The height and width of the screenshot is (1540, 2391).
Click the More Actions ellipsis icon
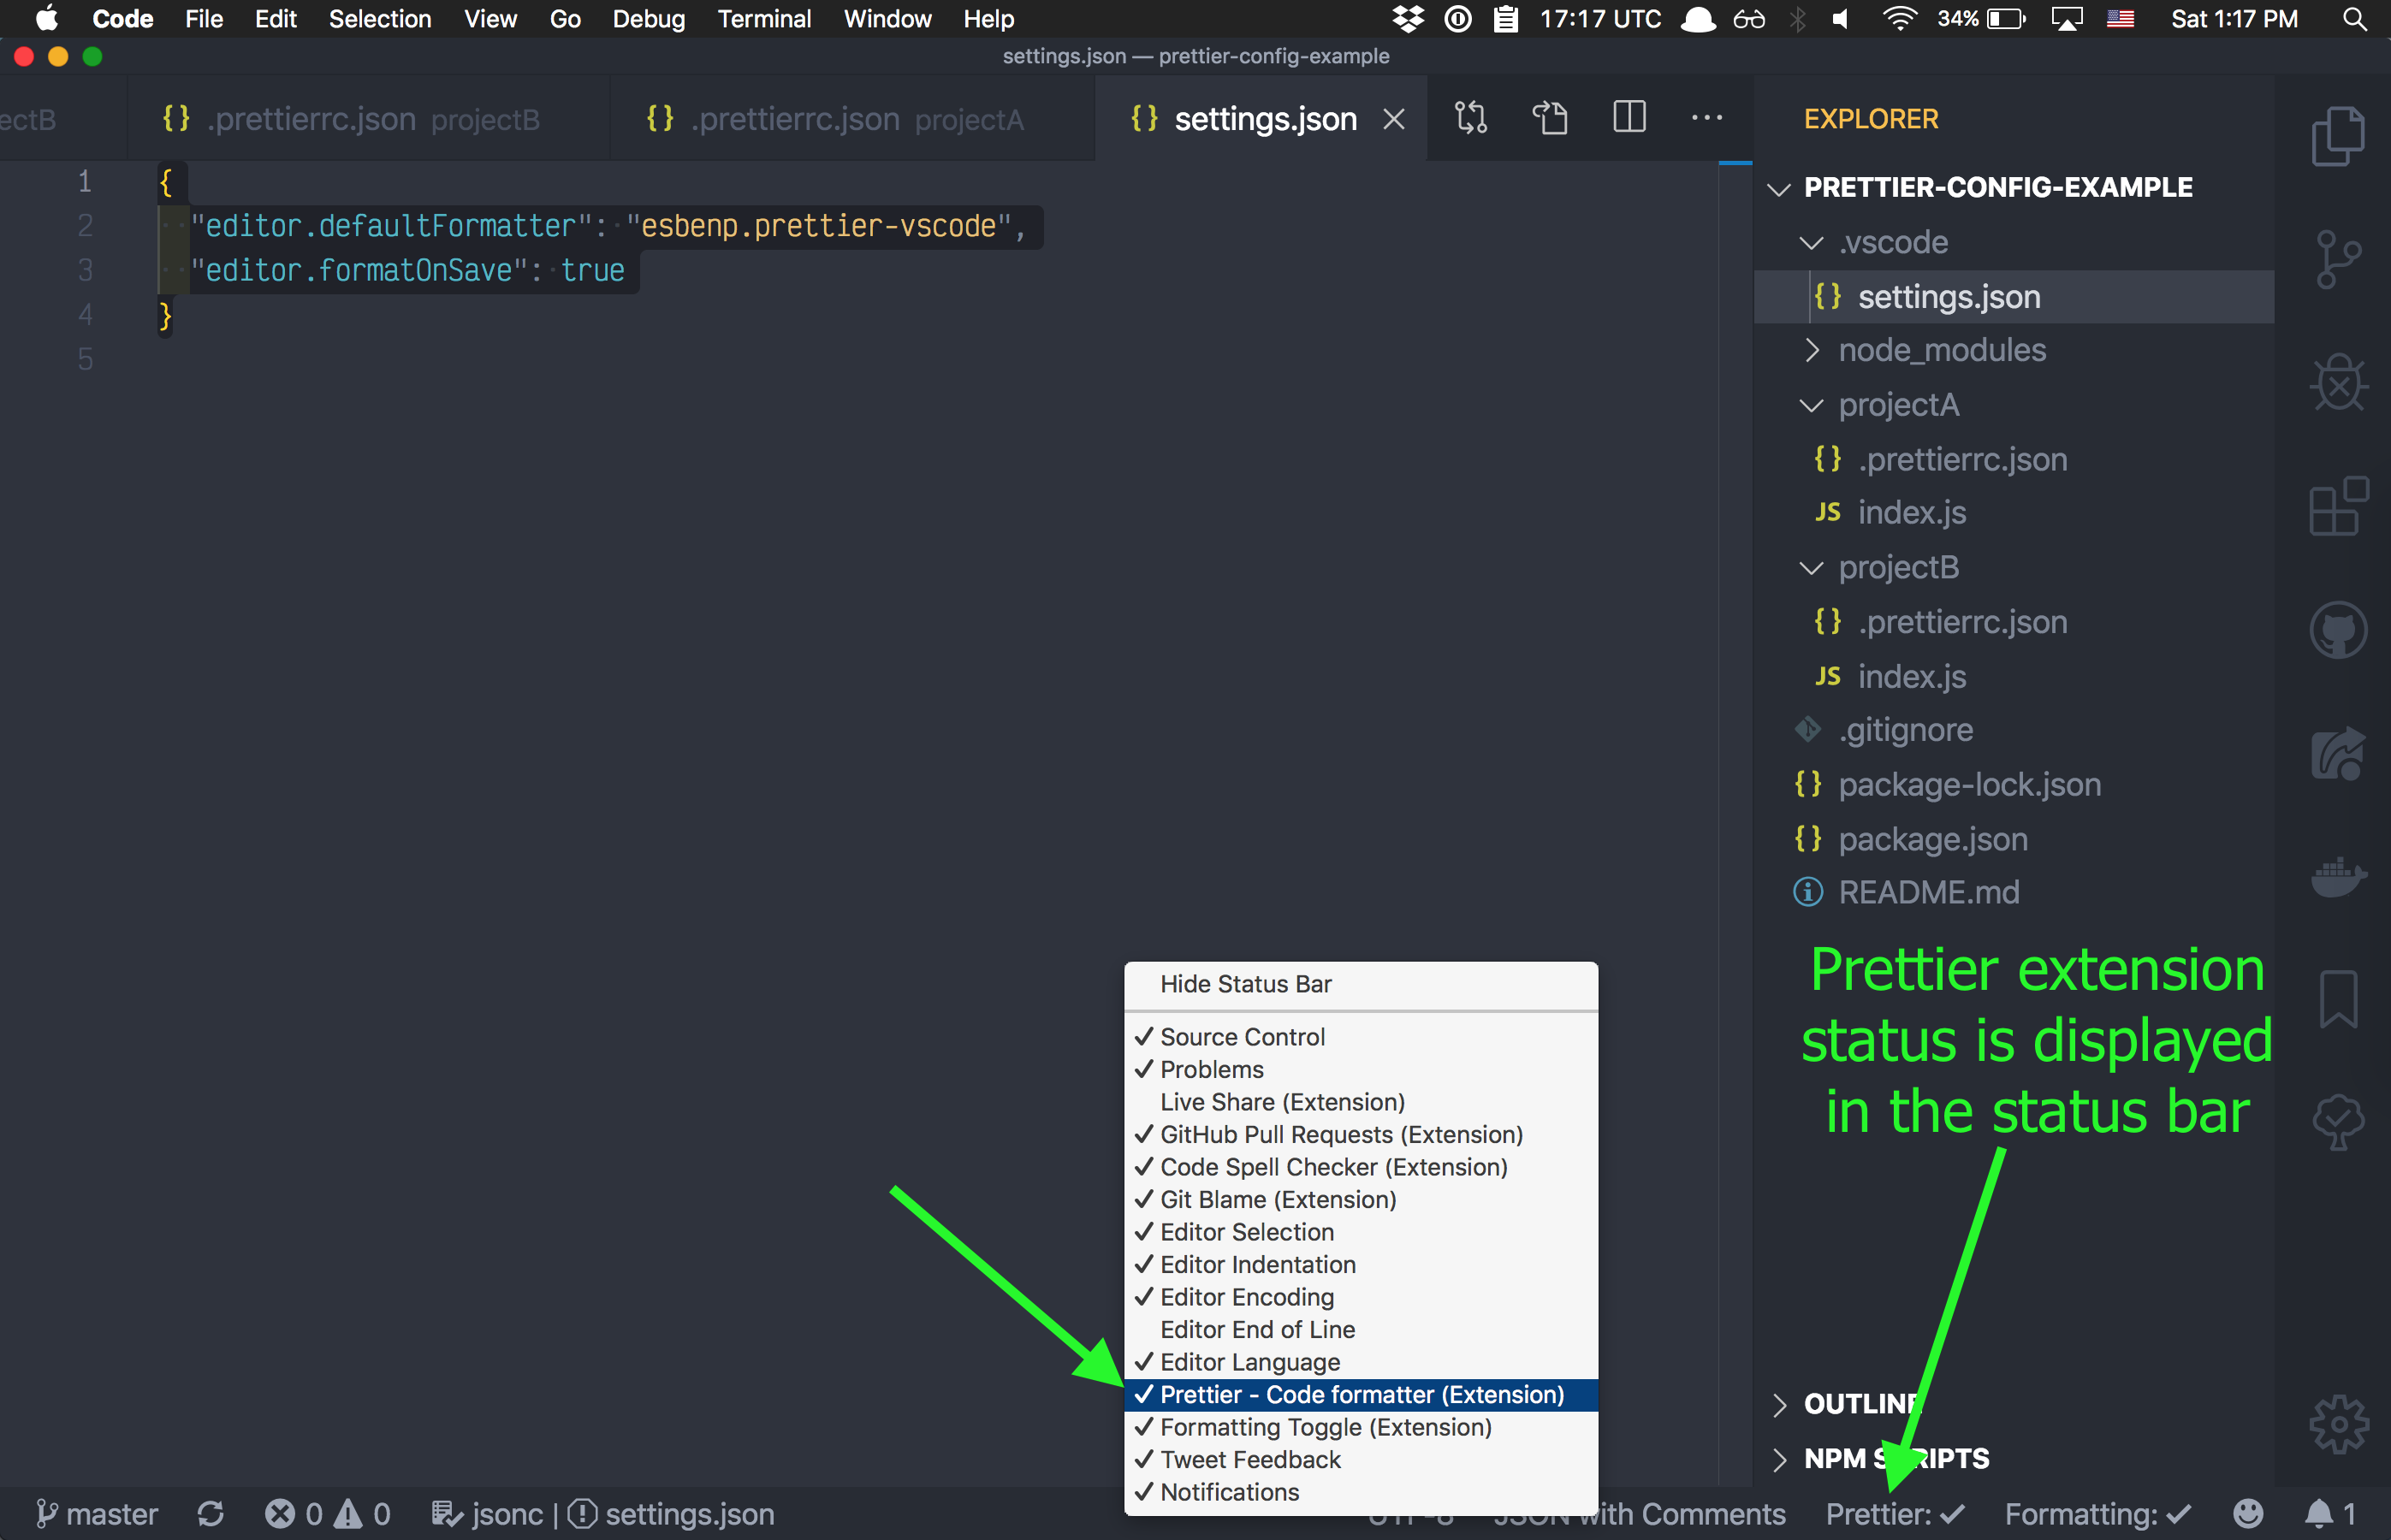click(1706, 116)
